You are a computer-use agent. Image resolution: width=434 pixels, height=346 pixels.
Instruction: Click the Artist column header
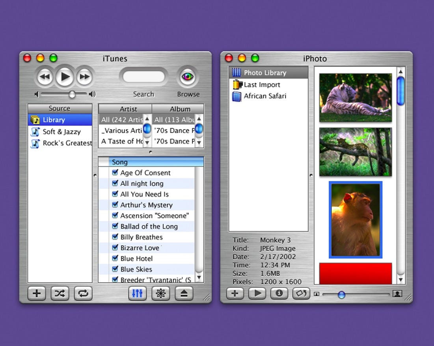[x=125, y=109]
